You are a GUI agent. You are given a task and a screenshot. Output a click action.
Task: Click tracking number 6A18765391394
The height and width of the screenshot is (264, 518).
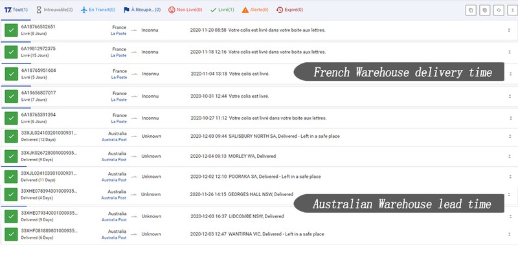38,115
